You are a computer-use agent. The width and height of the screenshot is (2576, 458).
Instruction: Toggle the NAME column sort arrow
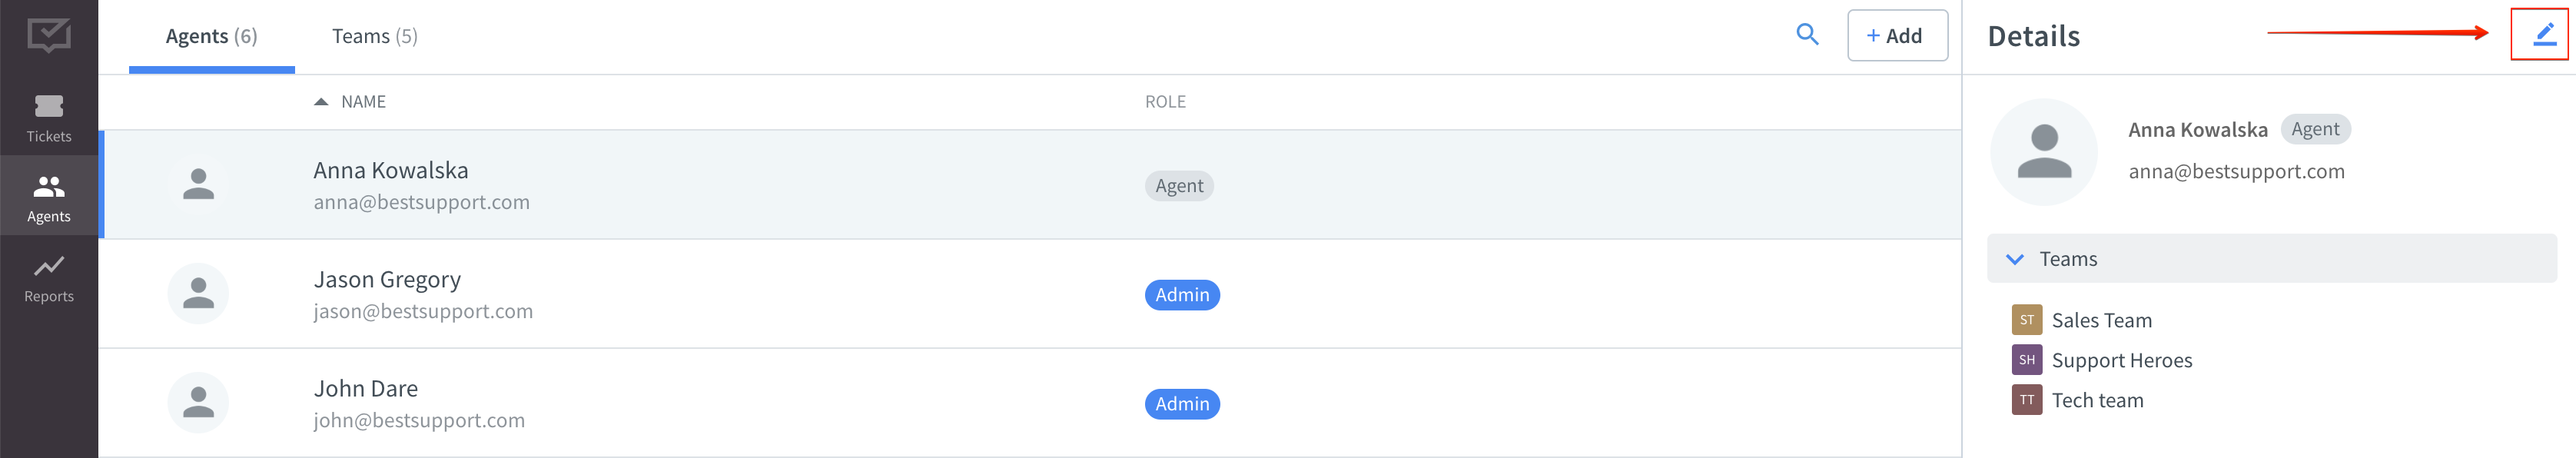point(321,102)
